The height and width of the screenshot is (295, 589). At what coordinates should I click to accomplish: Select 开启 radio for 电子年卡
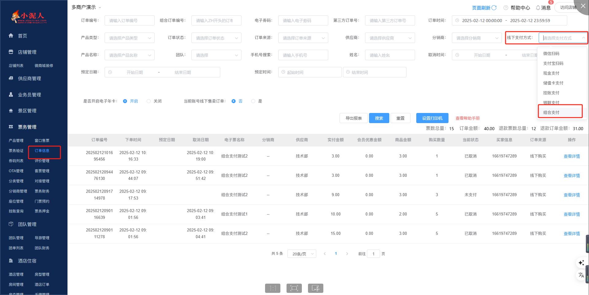[125, 101]
